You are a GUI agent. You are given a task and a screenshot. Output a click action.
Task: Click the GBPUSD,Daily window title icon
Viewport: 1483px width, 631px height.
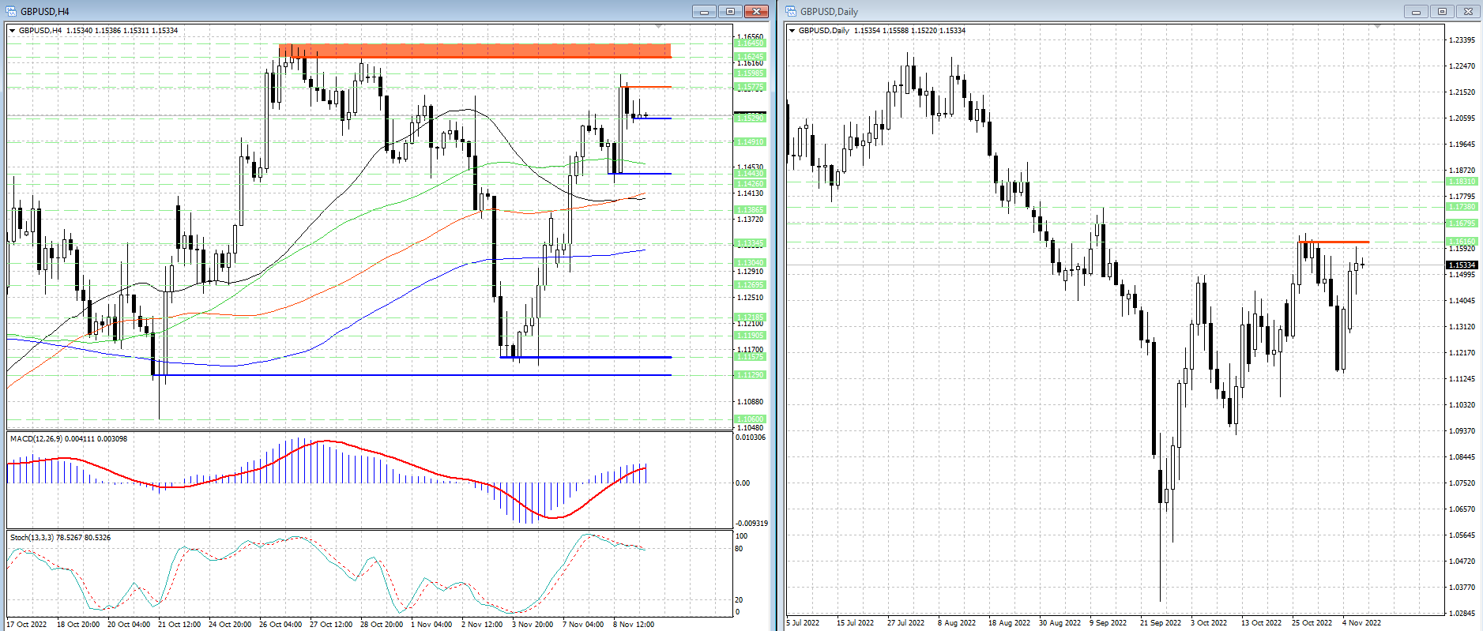[x=791, y=11]
